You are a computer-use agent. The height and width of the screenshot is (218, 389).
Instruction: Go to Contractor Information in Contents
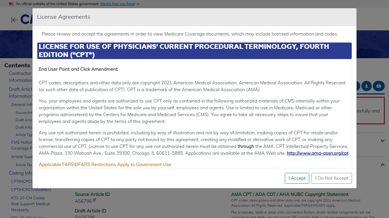(21, 77)
